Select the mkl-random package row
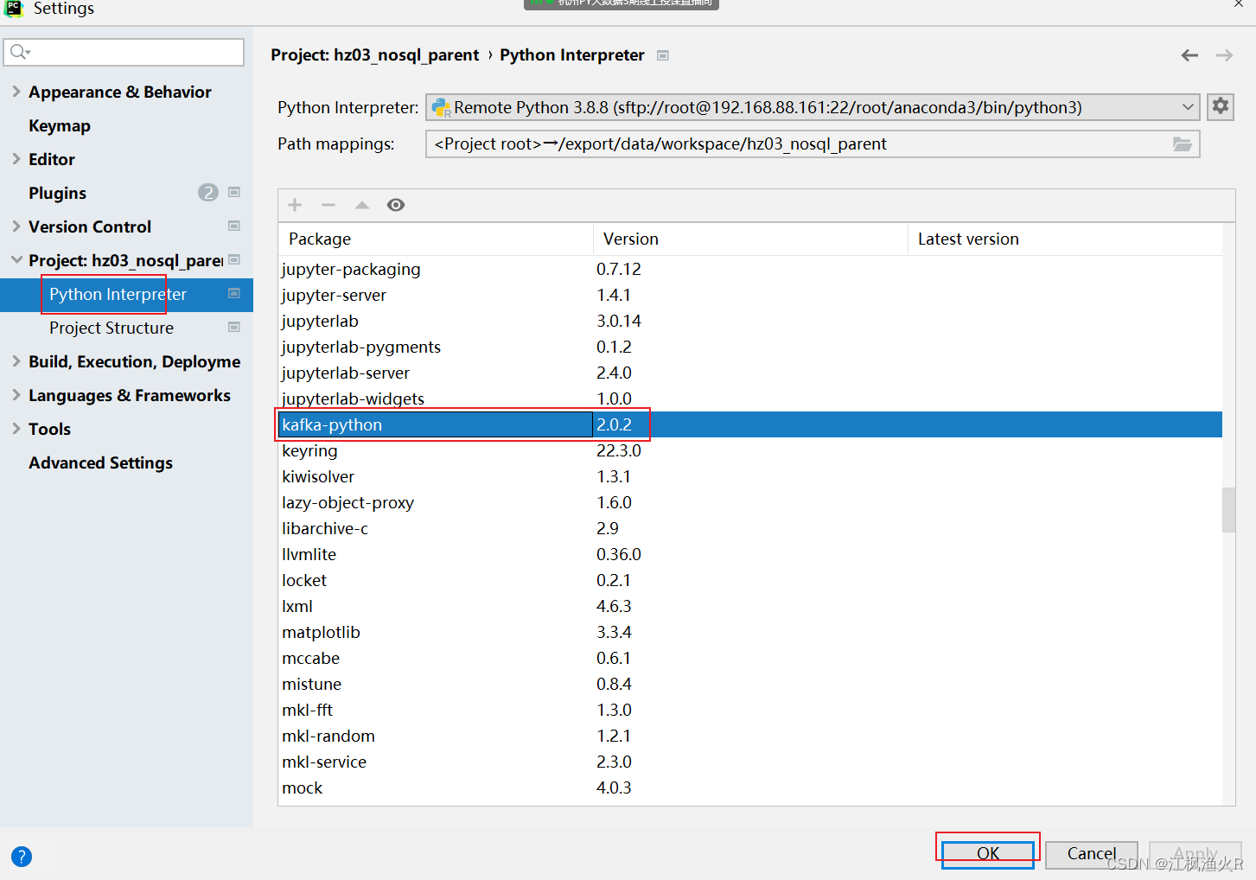Screen dimensions: 1256x880 [750, 736]
